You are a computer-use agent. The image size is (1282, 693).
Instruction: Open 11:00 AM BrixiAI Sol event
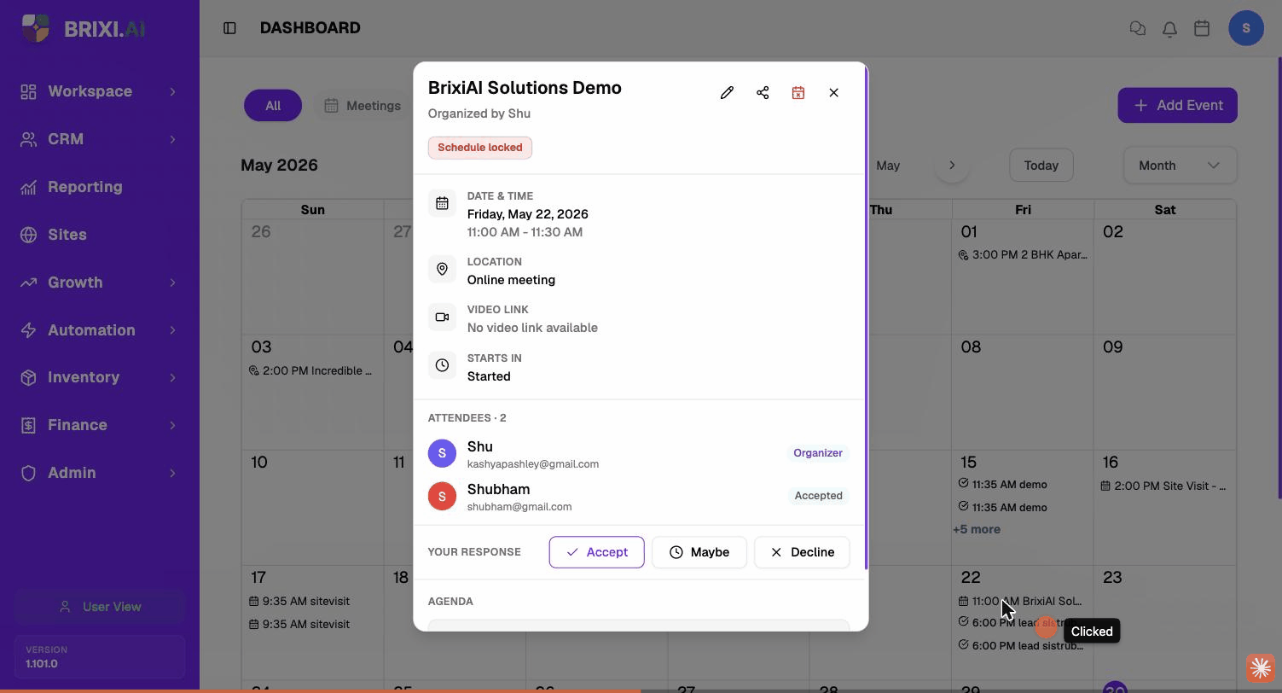tap(1020, 601)
